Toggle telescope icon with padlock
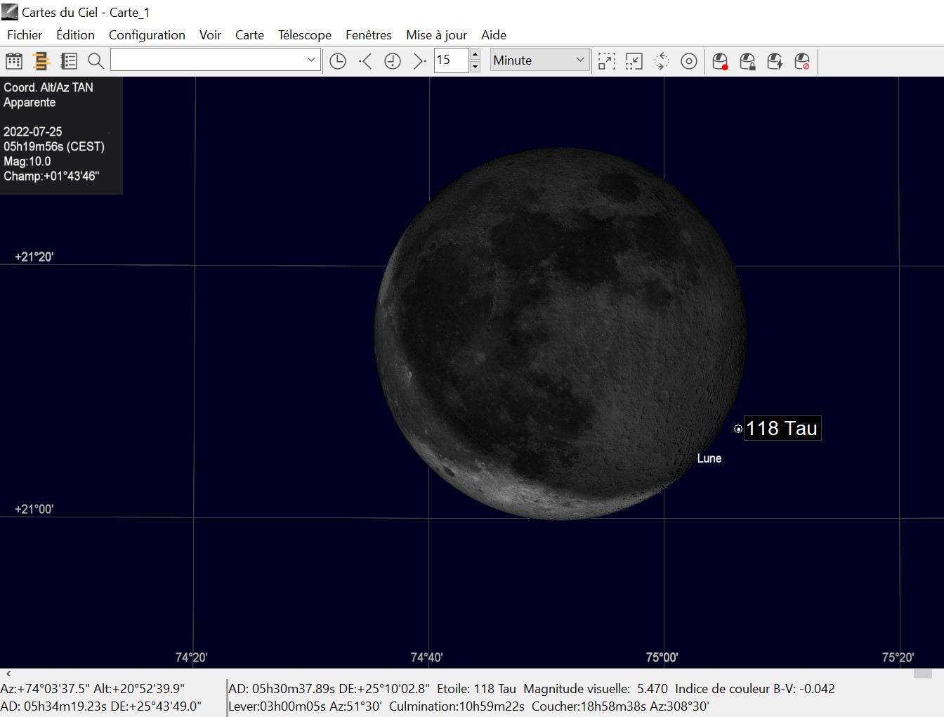 (x=747, y=61)
